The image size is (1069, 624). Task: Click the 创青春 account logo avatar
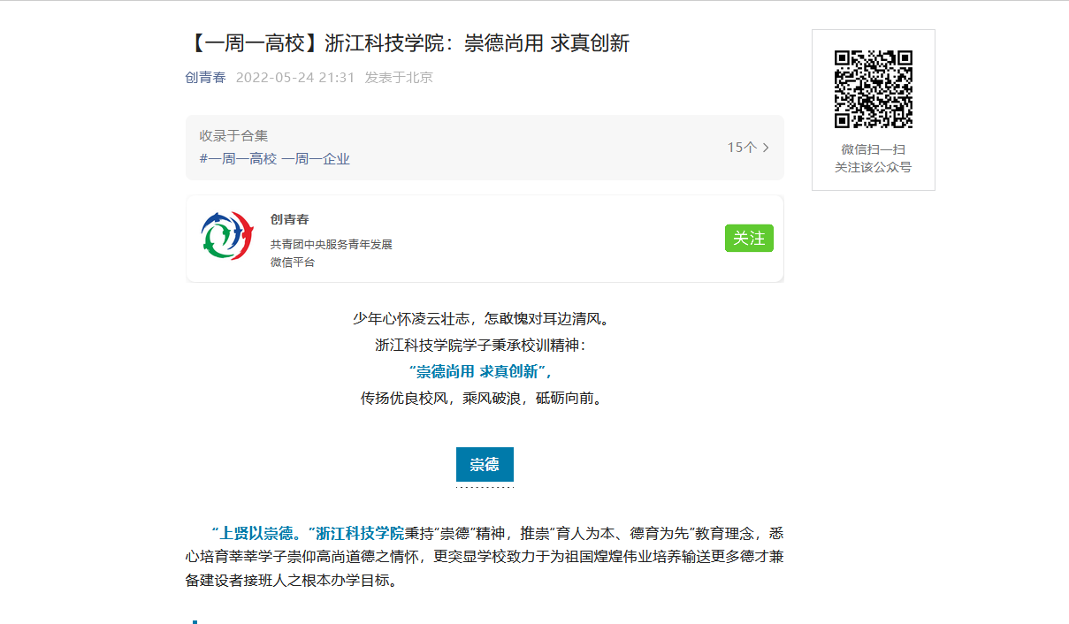227,237
